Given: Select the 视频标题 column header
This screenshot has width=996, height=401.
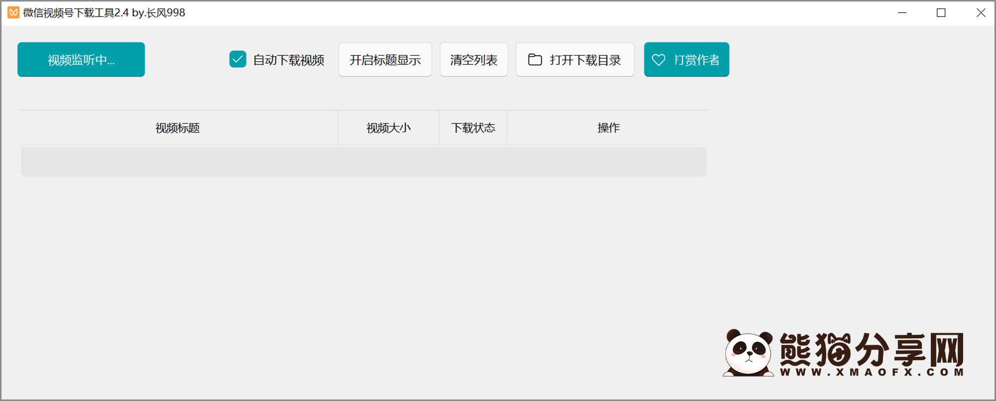Looking at the screenshot, I should 178,128.
